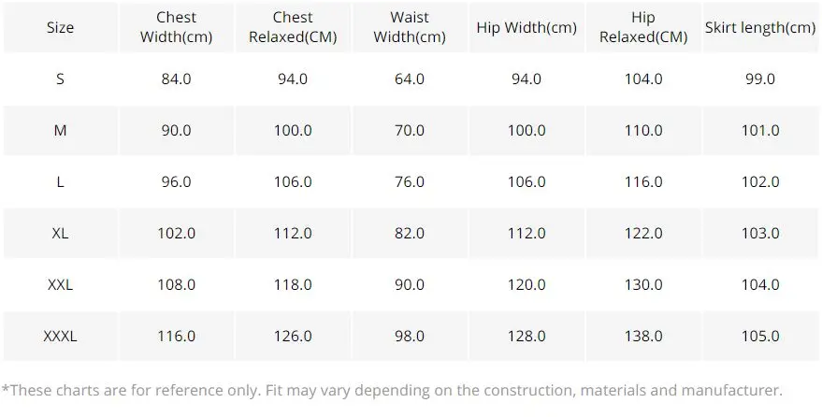Select the S size row label
Viewport: 822px width, 417px height.
60,79
